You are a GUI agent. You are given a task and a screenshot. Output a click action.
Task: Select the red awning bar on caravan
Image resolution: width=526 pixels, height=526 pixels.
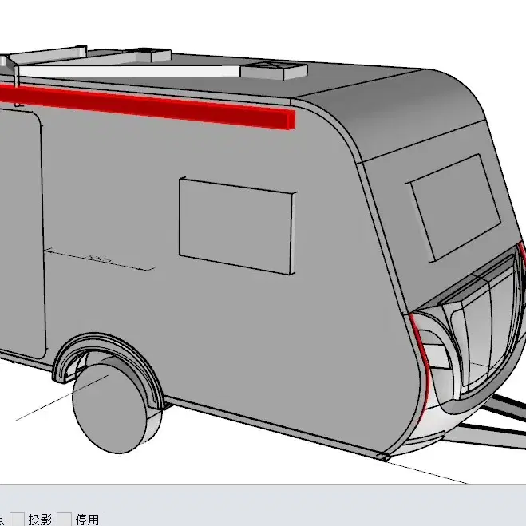pyautogui.click(x=148, y=105)
